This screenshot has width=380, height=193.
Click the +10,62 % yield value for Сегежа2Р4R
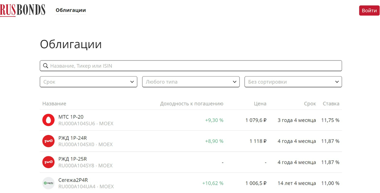point(213,183)
